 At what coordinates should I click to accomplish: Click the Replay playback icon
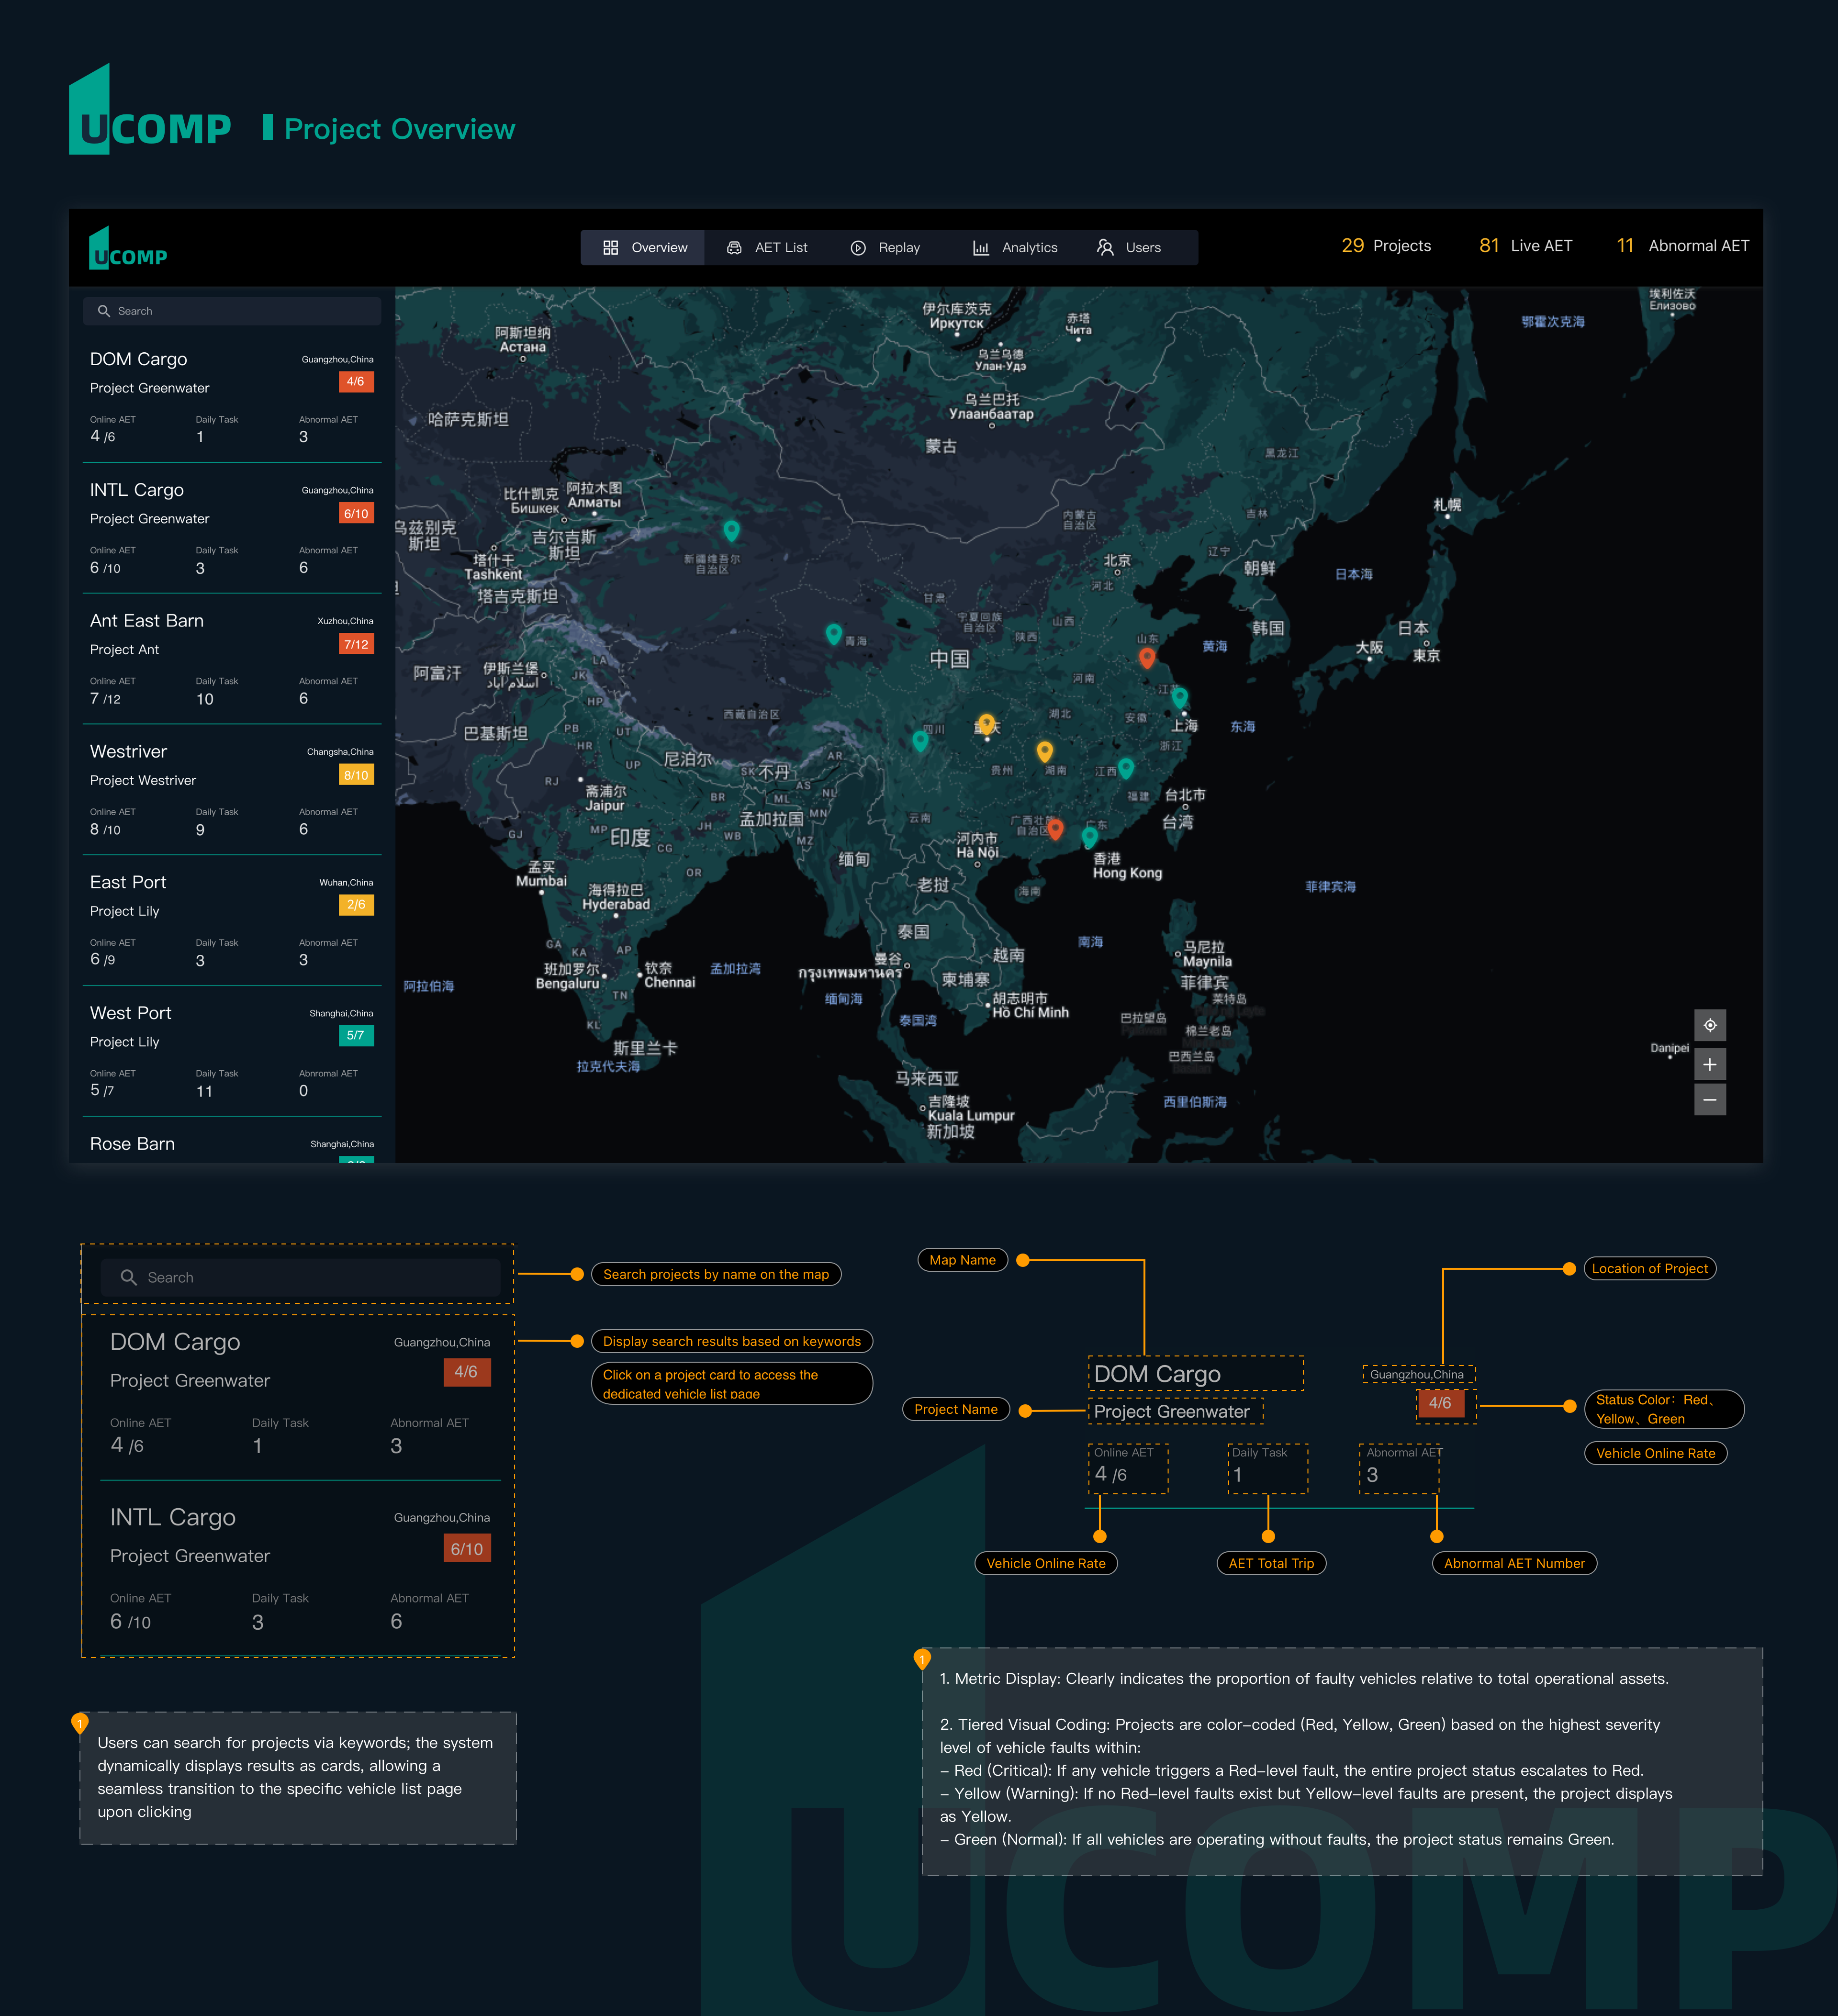click(858, 247)
